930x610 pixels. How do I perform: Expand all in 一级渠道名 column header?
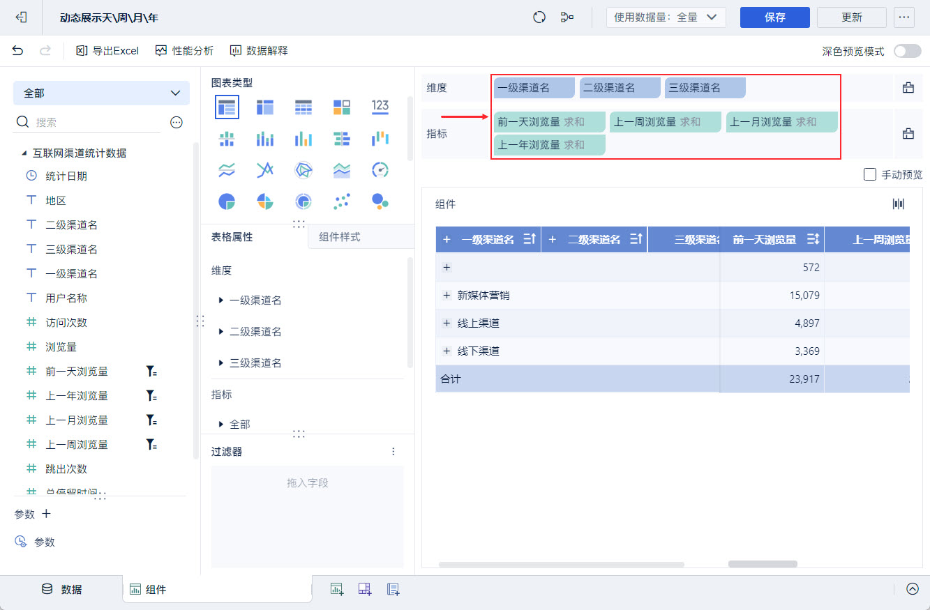(x=447, y=239)
